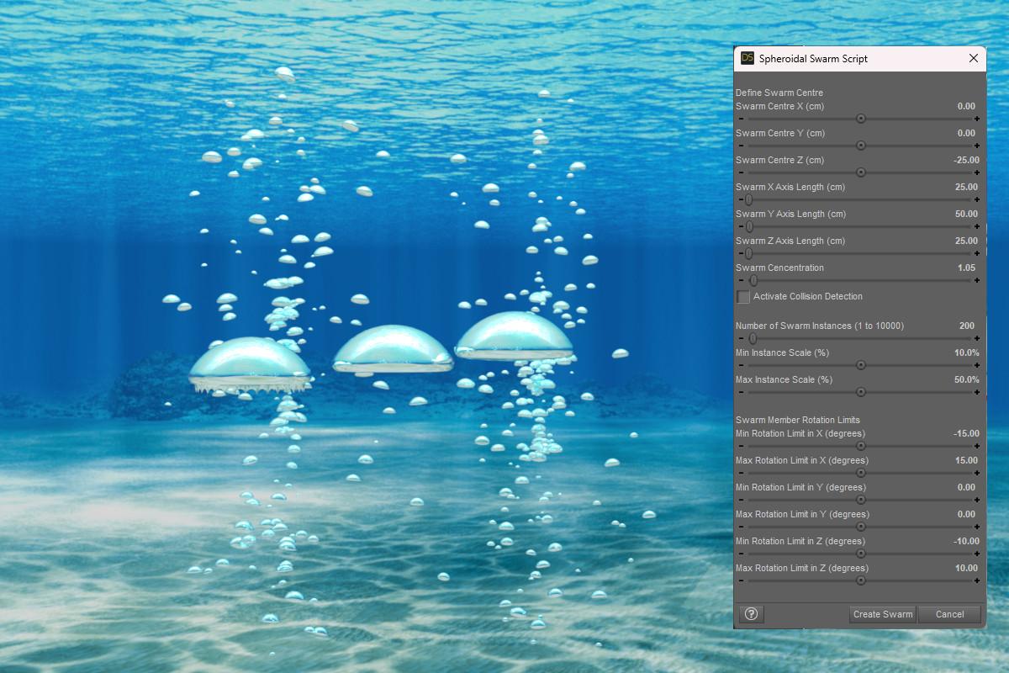Click the Swarm X Axis Length slider handle

[x=748, y=199]
